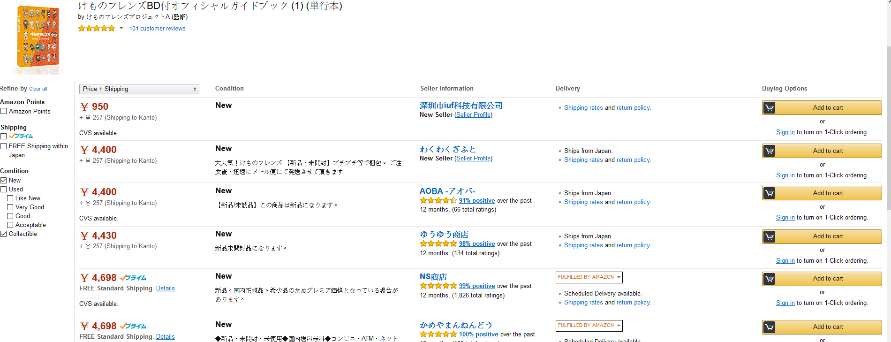Open the ゆうゆう商店 seller page
891x342 pixels.
point(444,234)
